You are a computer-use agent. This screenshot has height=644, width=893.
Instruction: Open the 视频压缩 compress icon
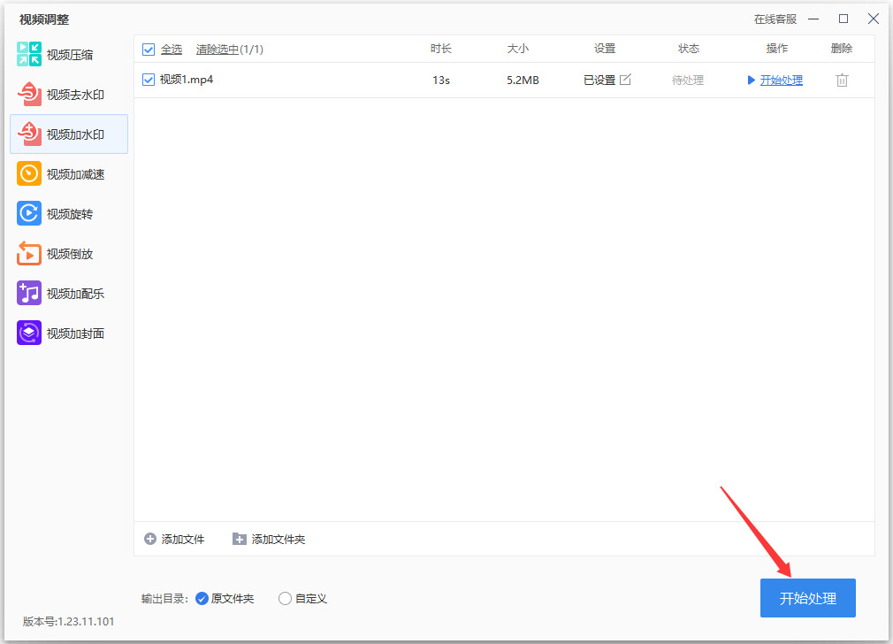[x=29, y=54]
